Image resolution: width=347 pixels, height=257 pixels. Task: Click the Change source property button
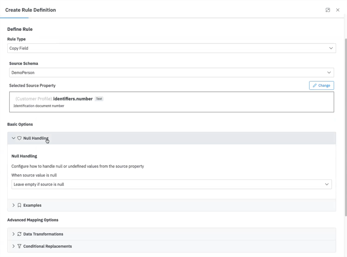321,85
